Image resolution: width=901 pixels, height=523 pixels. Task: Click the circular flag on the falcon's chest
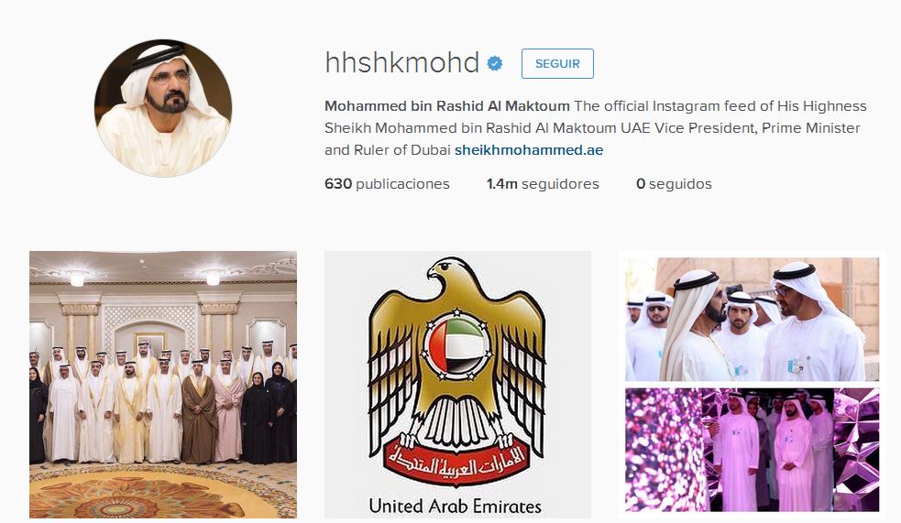point(457,345)
